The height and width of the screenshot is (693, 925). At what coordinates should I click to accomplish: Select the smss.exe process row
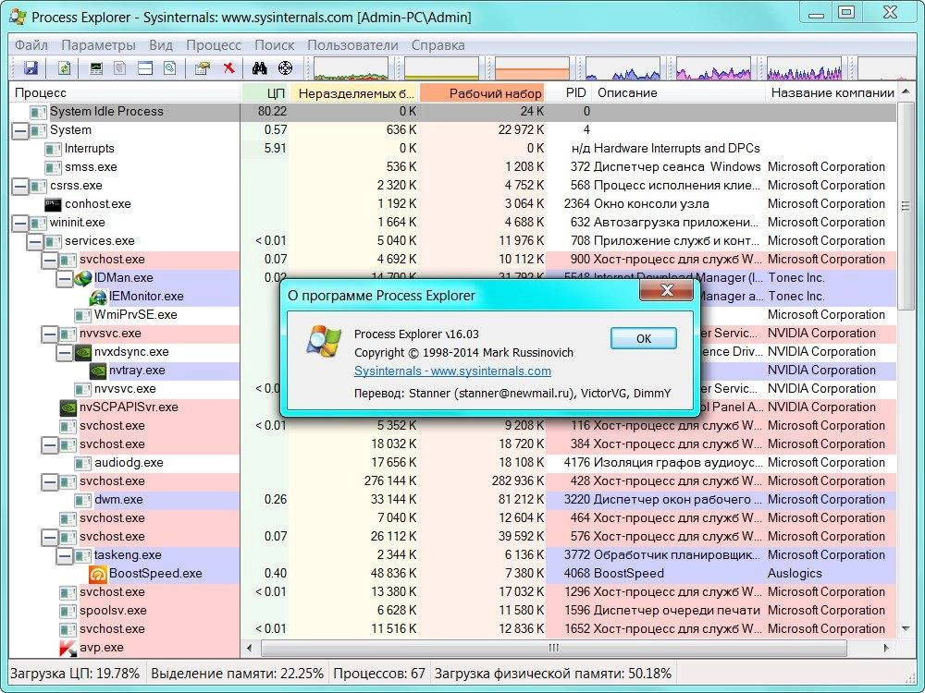[x=452, y=166]
